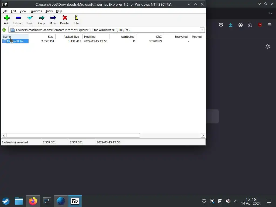Open Favorites menu
The image size is (276, 207).
pos(36,11)
